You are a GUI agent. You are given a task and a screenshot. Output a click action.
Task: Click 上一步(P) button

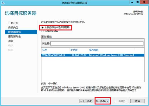click(x=86, y=101)
